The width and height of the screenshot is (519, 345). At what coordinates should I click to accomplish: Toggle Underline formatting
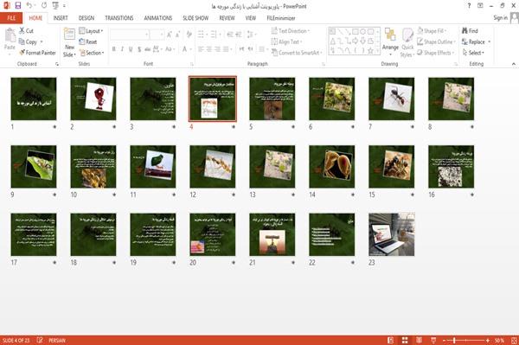pos(131,49)
